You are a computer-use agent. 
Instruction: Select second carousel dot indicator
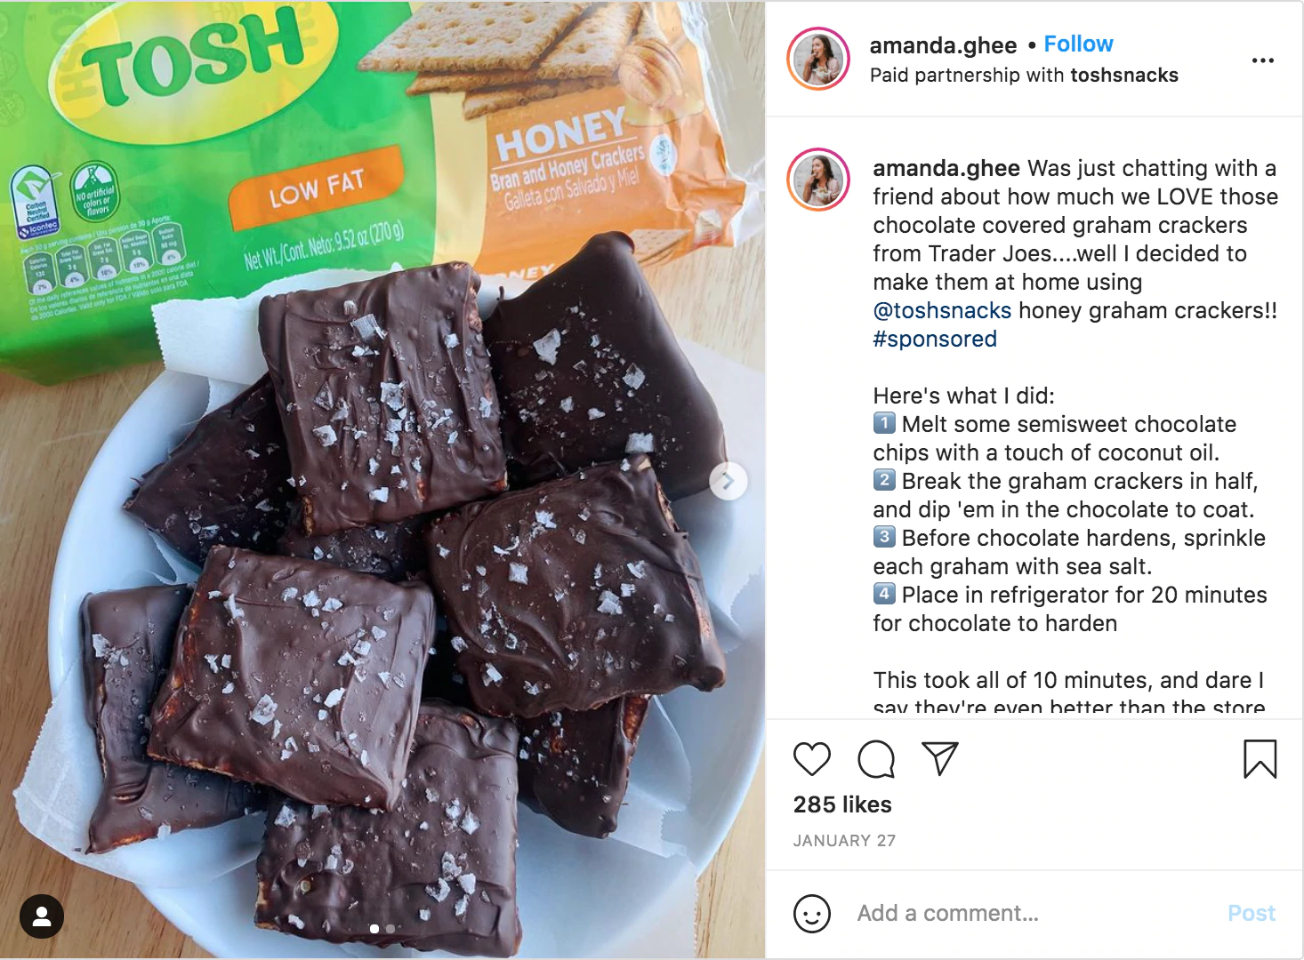[x=390, y=929]
